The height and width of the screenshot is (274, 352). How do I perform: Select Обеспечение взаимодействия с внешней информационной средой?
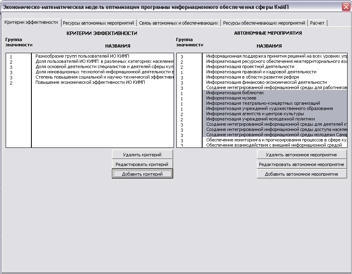click(x=275, y=145)
